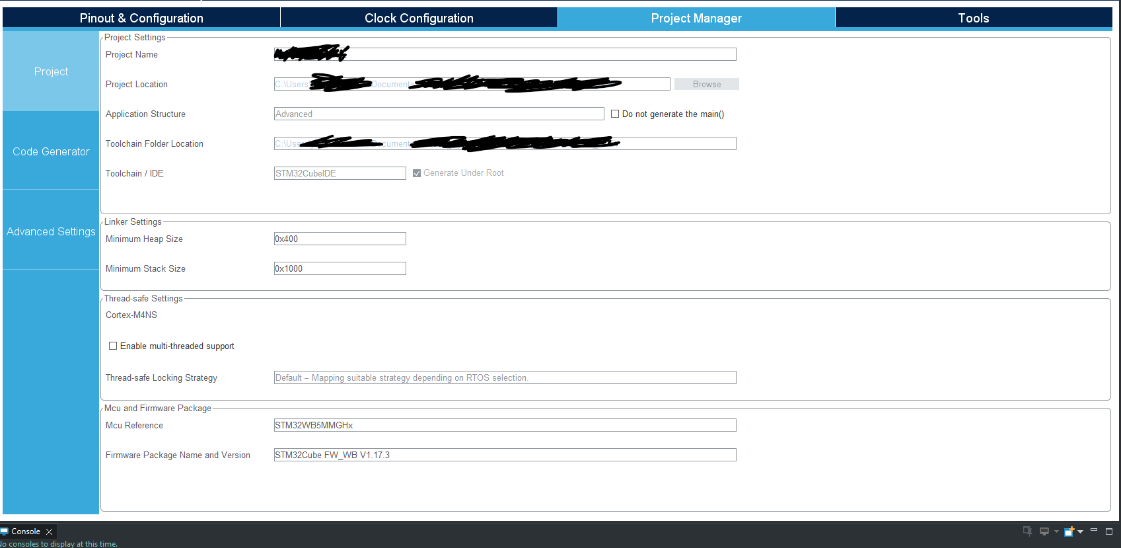
Task: Enable multi-threaded support checkbox
Action: point(113,346)
